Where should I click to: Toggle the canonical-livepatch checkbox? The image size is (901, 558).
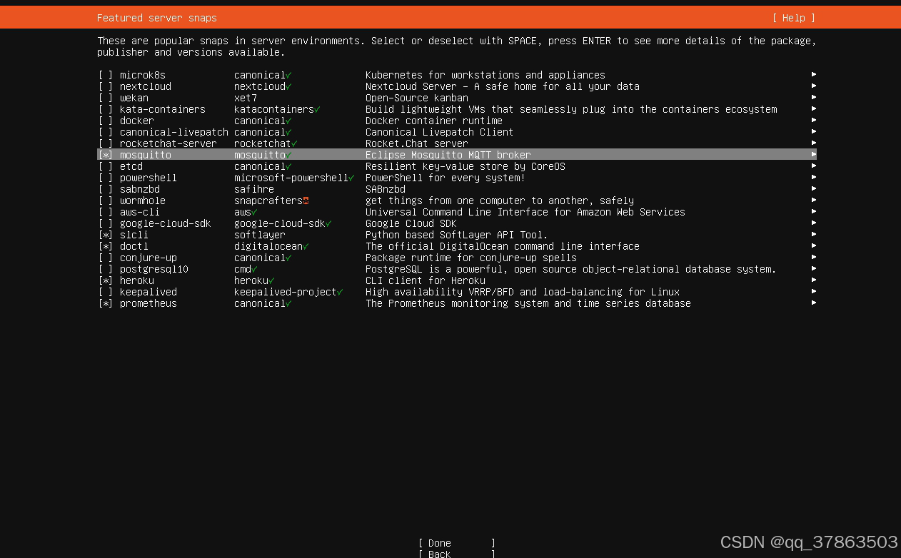coord(106,132)
